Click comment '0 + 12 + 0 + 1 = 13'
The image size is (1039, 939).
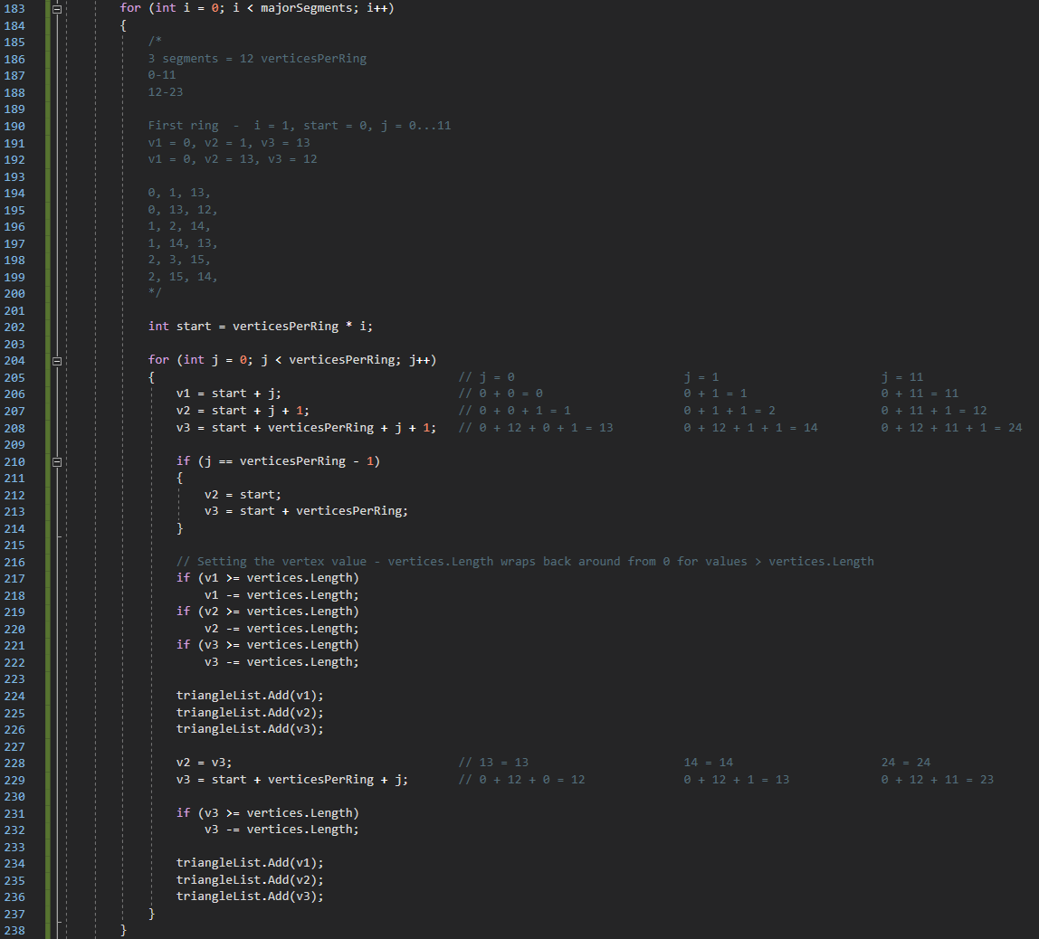546,428
